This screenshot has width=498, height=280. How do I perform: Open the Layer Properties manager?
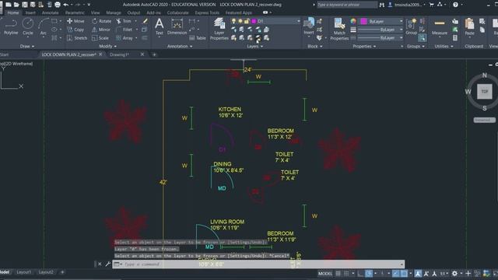pos(219,29)
